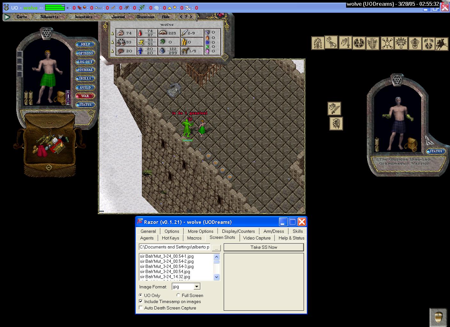Activate the hand with angled sword icon
450x327 pixels.
point(334,109)
